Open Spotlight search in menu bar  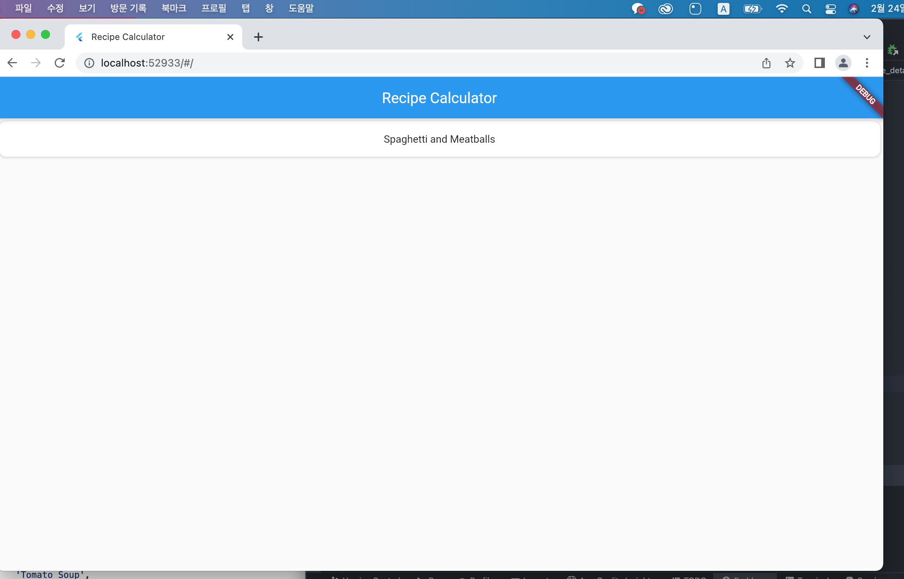[806, 9]
